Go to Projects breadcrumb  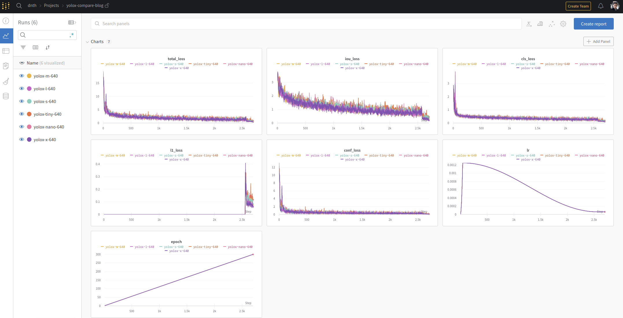(51, 5)
